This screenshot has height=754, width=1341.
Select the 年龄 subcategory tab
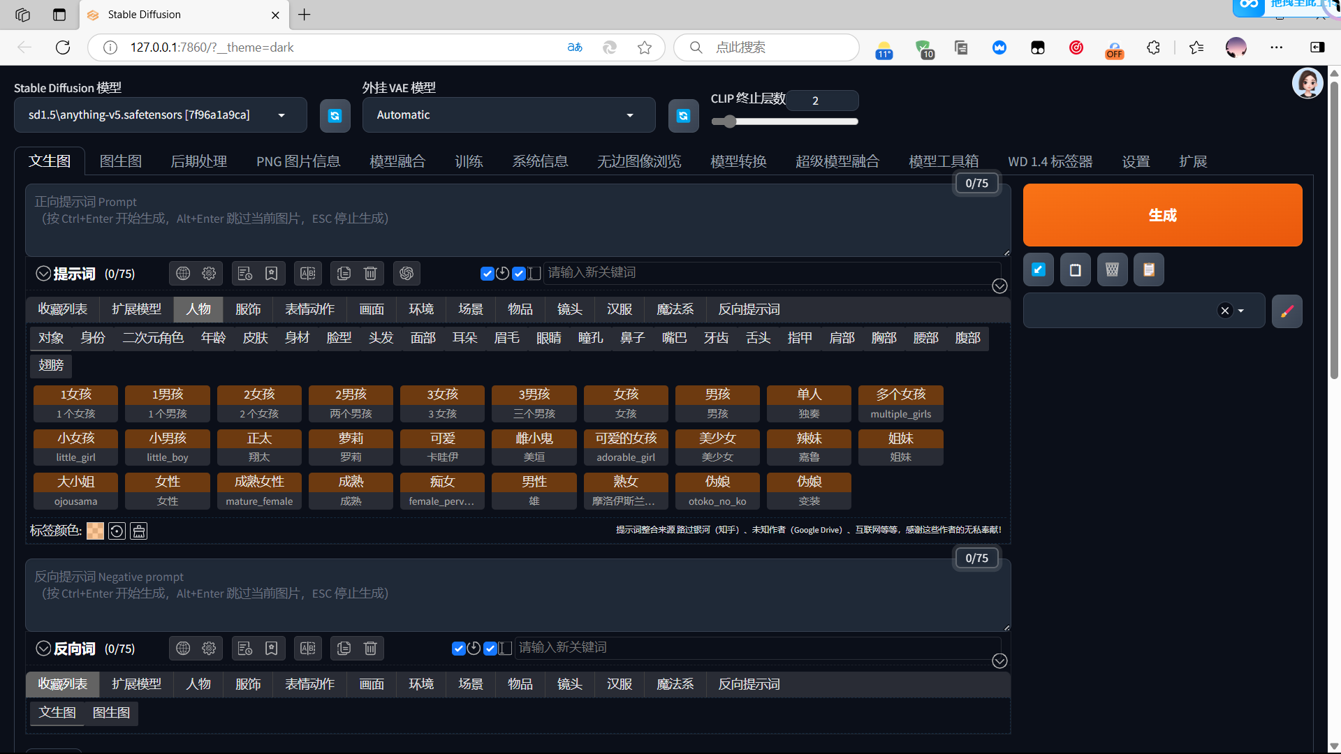[x=214, y=338]
